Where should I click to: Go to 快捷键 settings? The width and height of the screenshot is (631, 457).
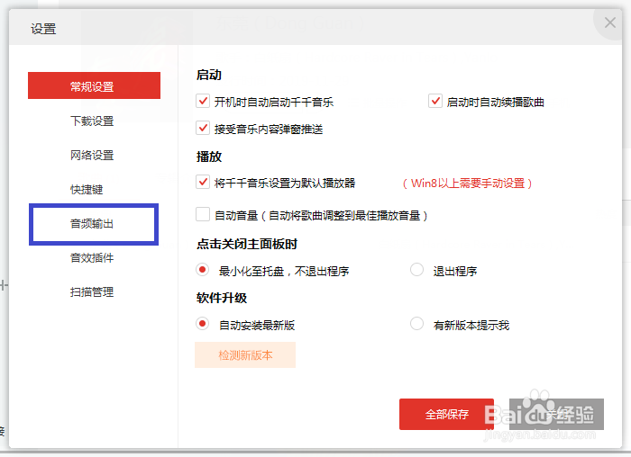pos(87,189)
